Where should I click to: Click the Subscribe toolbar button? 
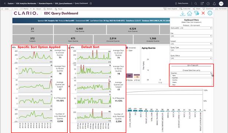pyautogui.click(x=185, y=9)
